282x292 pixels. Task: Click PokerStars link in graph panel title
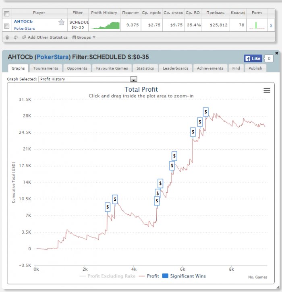click(52, 57)
